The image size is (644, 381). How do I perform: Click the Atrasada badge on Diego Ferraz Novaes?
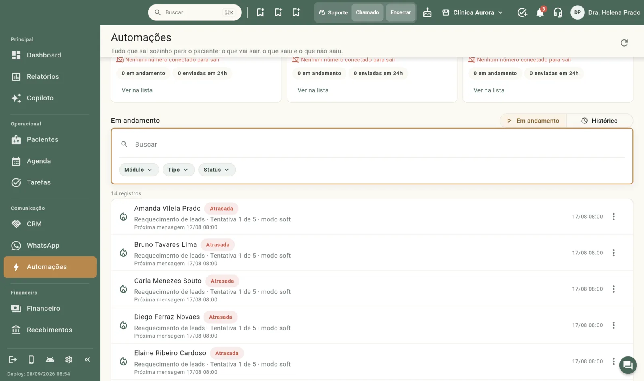click(x=221, y=317)
